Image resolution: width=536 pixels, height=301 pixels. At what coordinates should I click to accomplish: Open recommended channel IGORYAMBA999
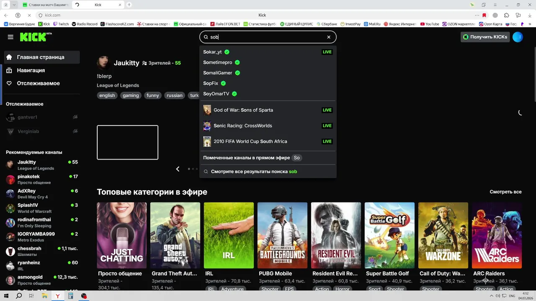42,237
